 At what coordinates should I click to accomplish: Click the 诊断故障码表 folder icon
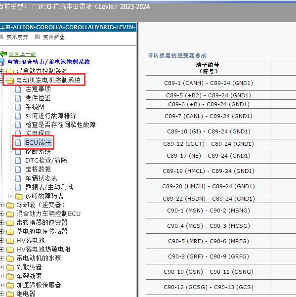(x=19, y=196)
